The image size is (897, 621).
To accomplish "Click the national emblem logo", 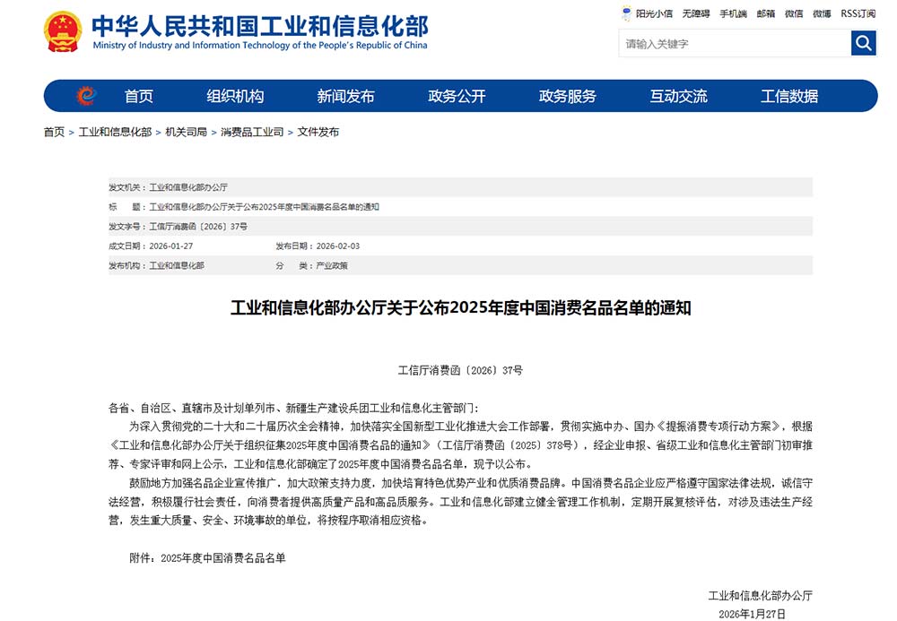I will coord(63,31).
